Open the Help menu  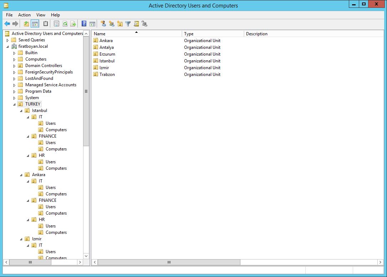pyautogui.click(x=55, y=15)
